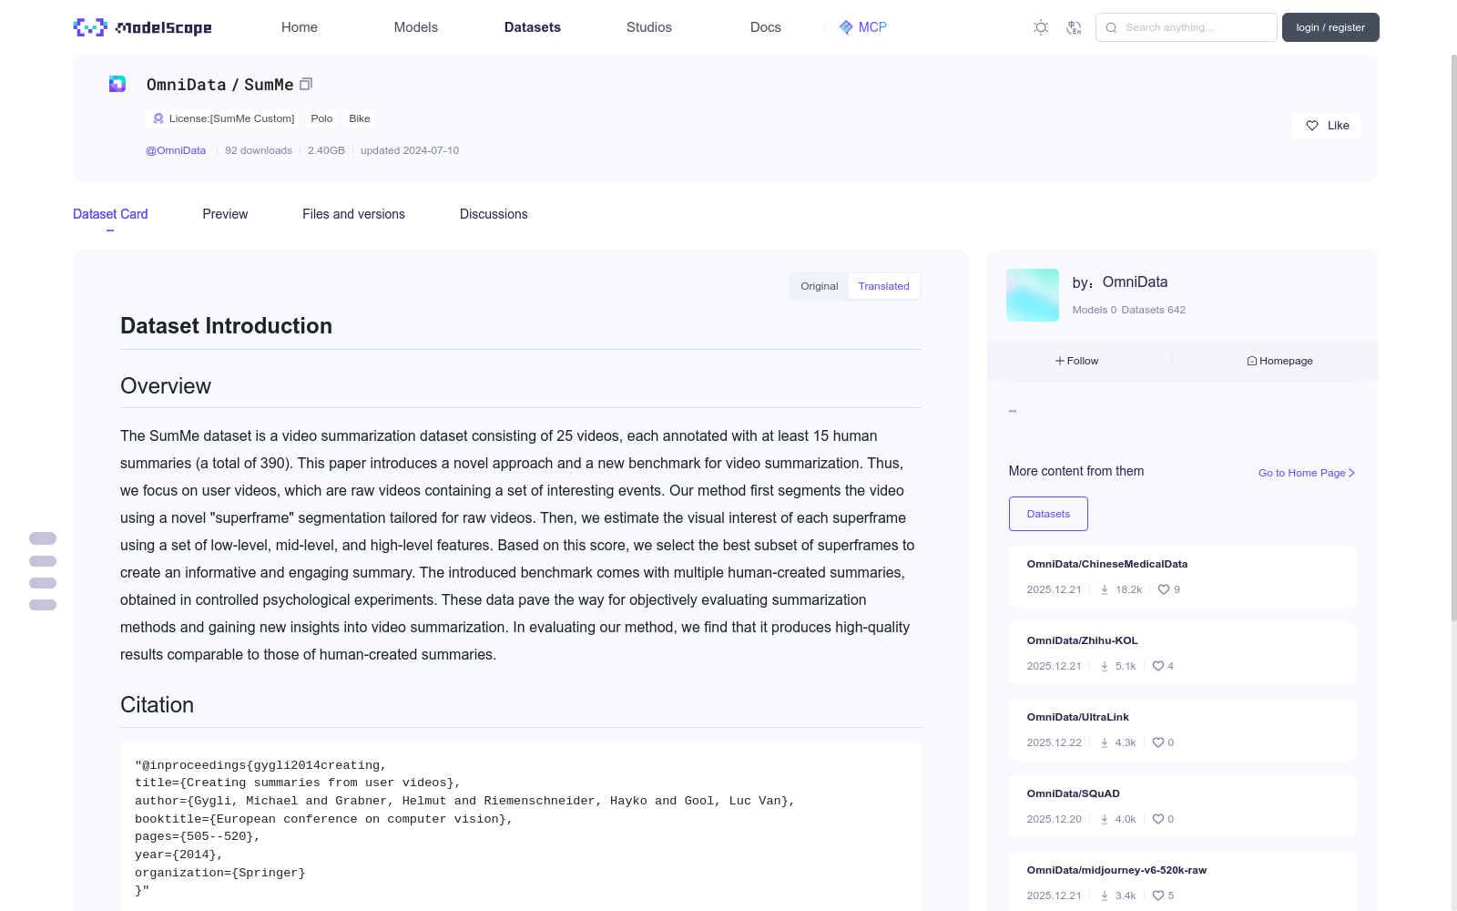Click the '92 downloads' text
Viewport: 1457px width, 911px height.
[259, 150]
